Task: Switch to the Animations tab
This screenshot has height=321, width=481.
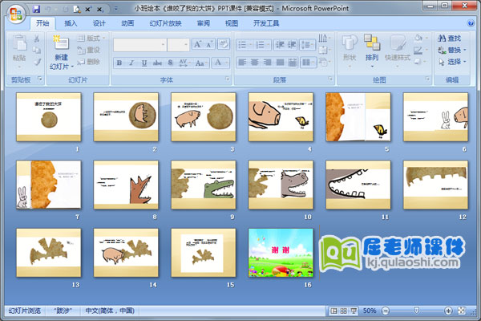Action: (127, 23)
